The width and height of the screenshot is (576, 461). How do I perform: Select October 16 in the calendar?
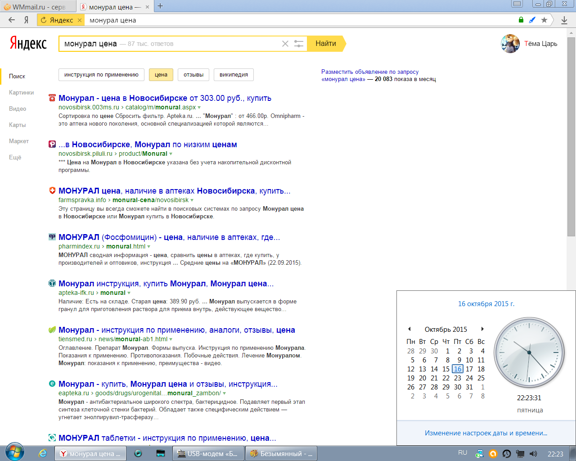458,369
